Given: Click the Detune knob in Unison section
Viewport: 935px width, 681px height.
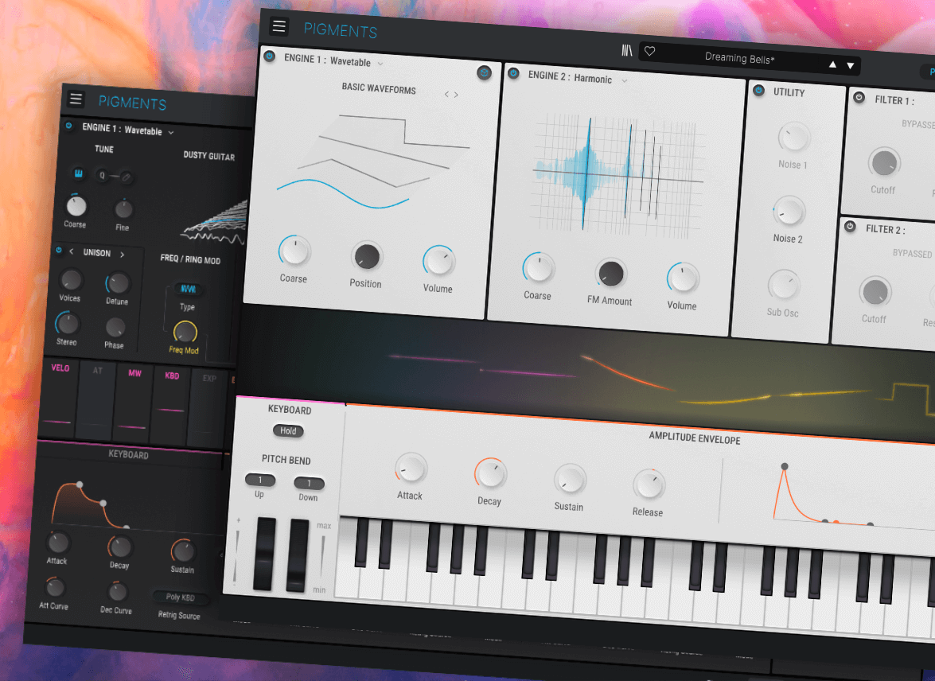Looking at the screenshot, I should pos(118,283).
